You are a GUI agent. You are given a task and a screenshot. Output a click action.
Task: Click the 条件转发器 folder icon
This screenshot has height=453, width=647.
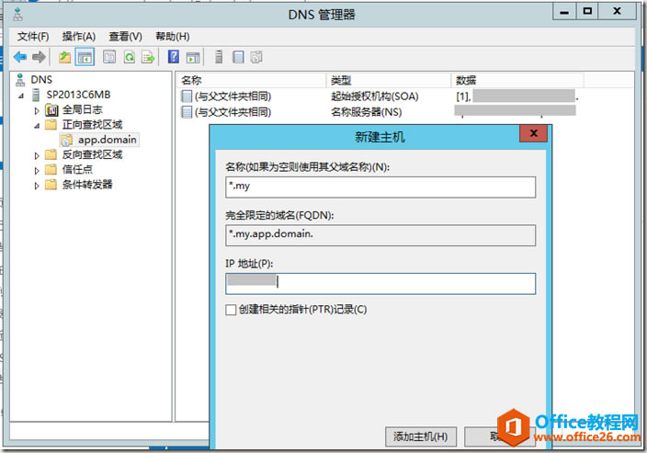pyautogui.click(x=51, y=185)
